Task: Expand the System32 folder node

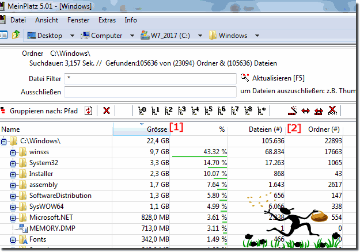Action: click(13, 163)
